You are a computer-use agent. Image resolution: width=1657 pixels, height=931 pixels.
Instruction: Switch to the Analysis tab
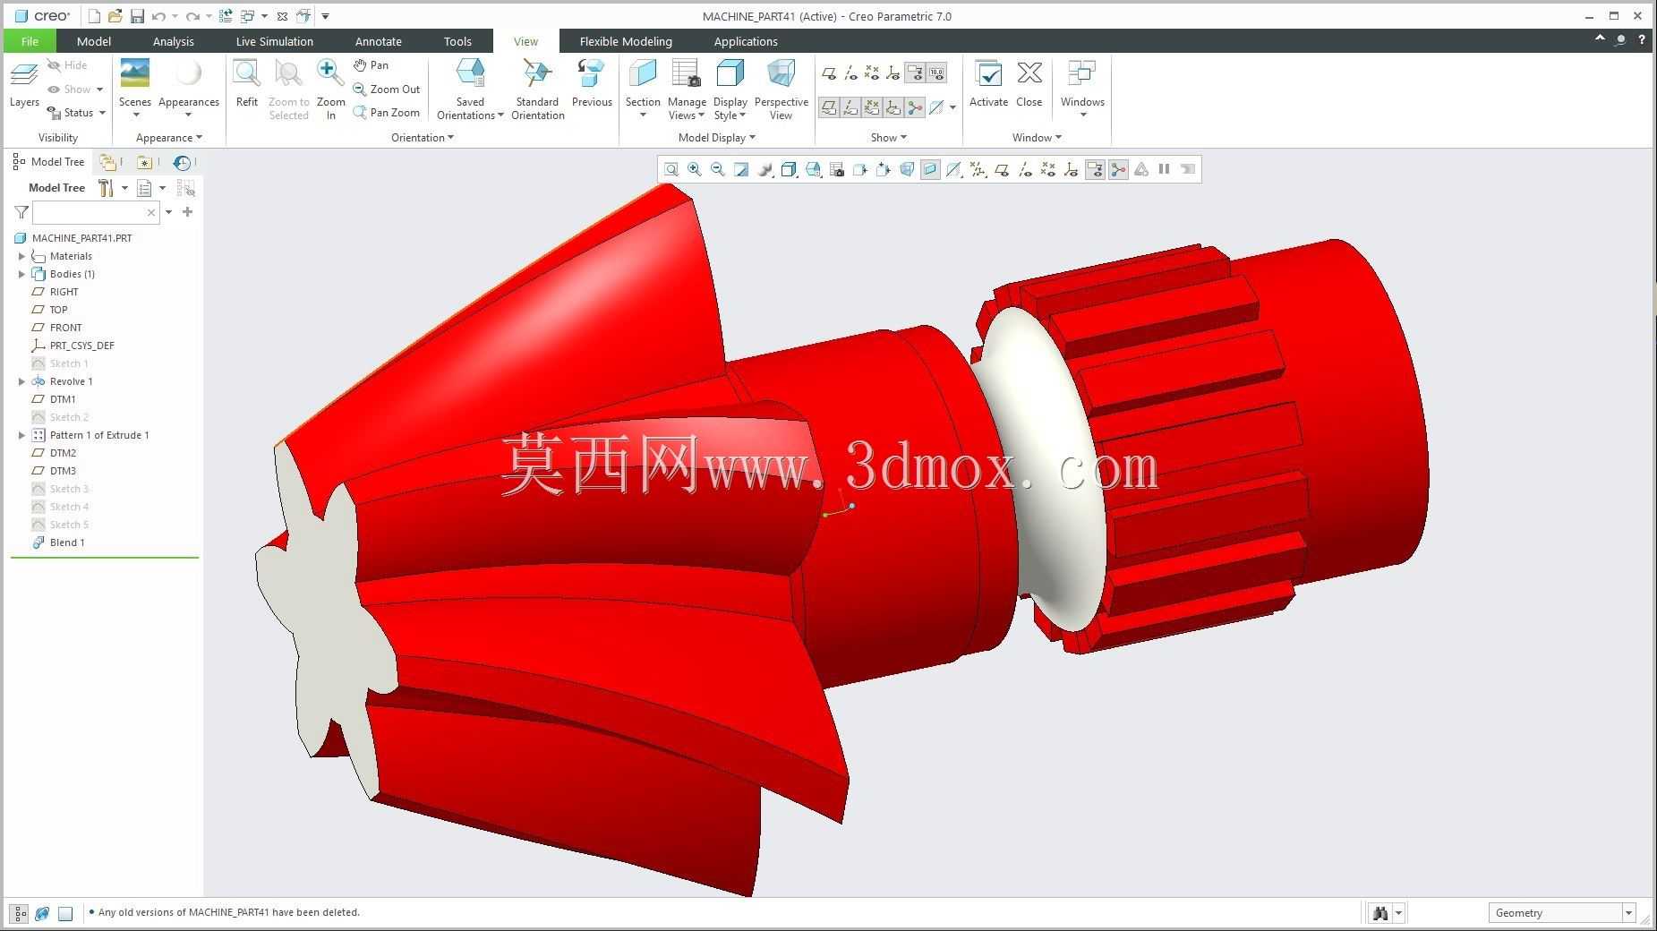coord(173,41)
